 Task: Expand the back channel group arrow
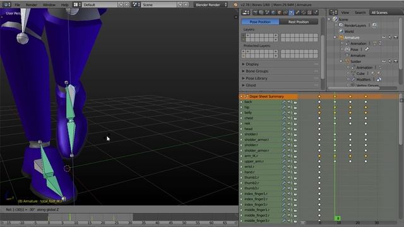(241, 102)
